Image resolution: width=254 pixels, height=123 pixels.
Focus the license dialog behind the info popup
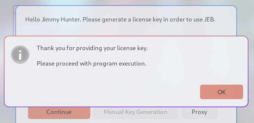pos(126,27)
